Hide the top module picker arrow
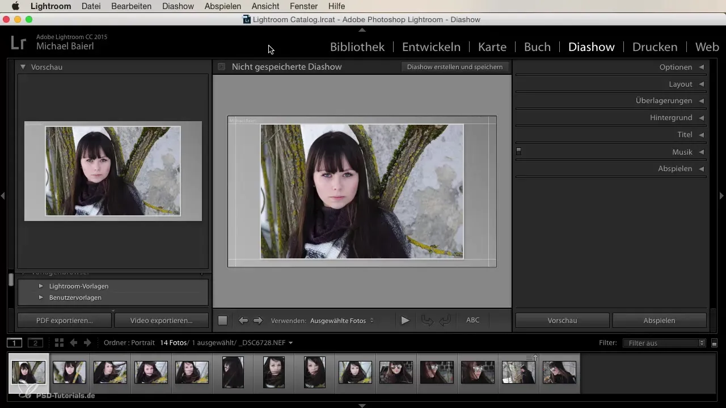 [362, 29]
